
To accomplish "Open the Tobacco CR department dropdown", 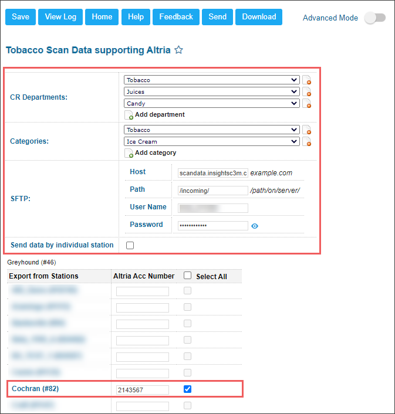I will point(212,80).
